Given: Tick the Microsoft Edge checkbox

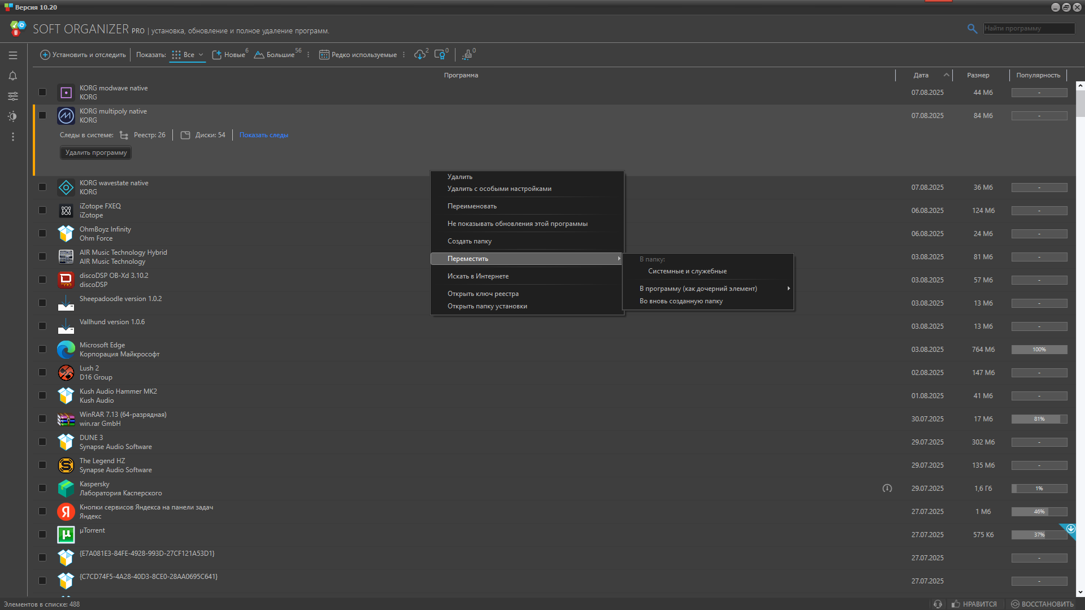Looking at the screenshot, I should click(42, 349).
